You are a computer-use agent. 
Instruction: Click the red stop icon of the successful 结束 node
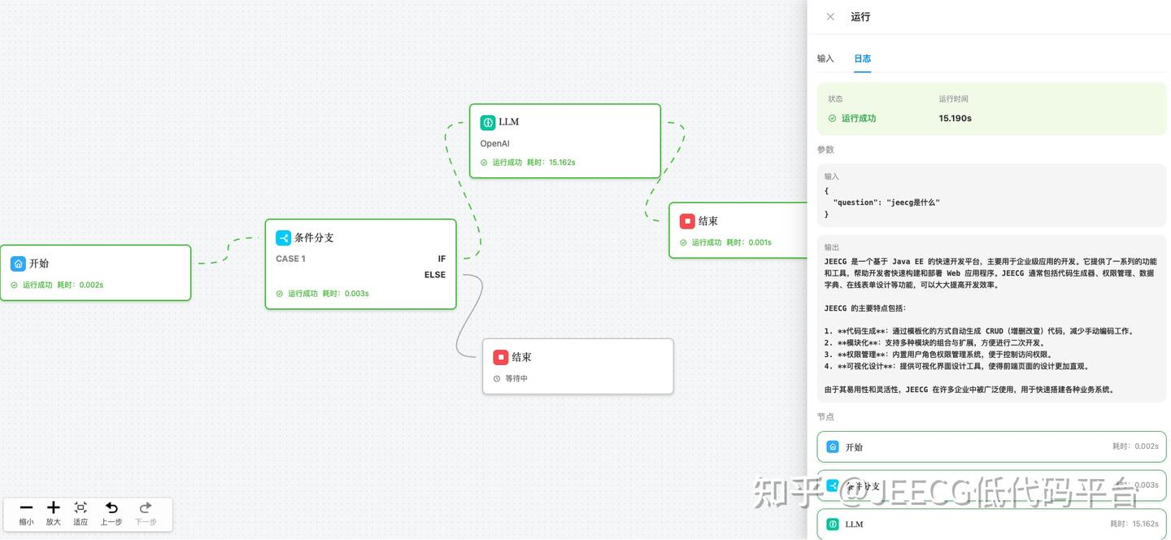tap(687, 220)
